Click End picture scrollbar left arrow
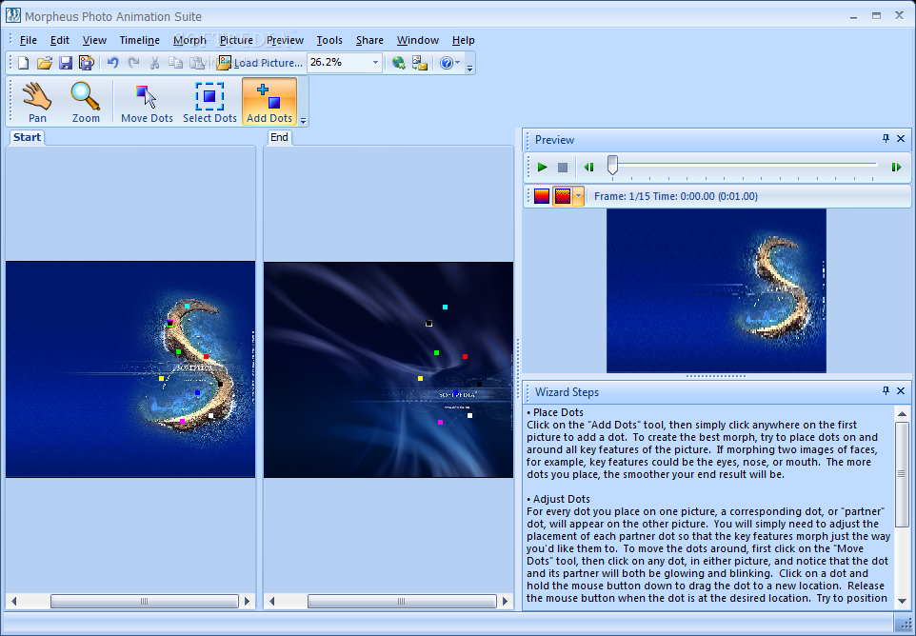Screen dimensions: 916x636 click(271, 601)
